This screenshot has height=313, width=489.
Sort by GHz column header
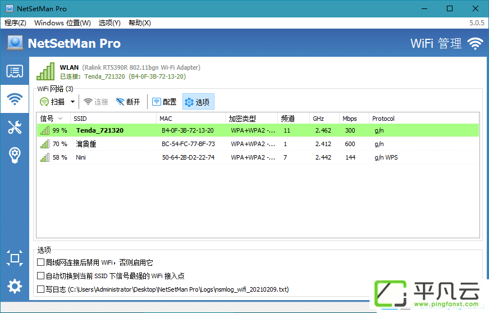point(325,119)
